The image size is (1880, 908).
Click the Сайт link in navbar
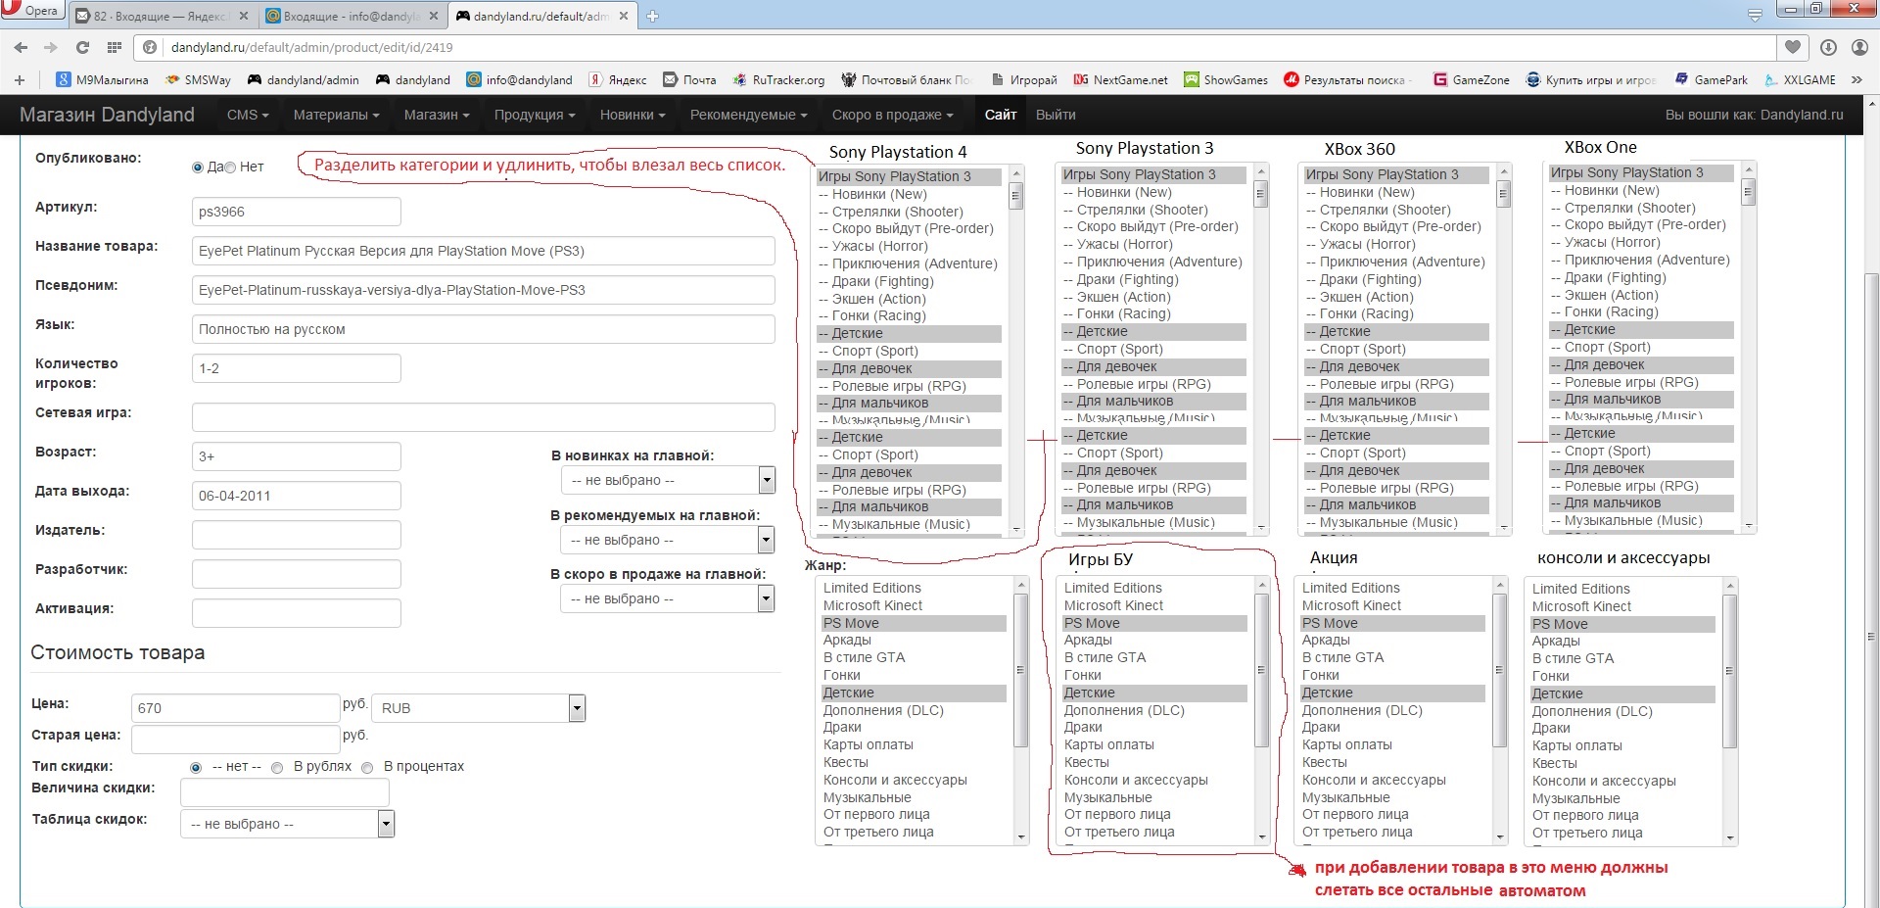[1001, 115]
